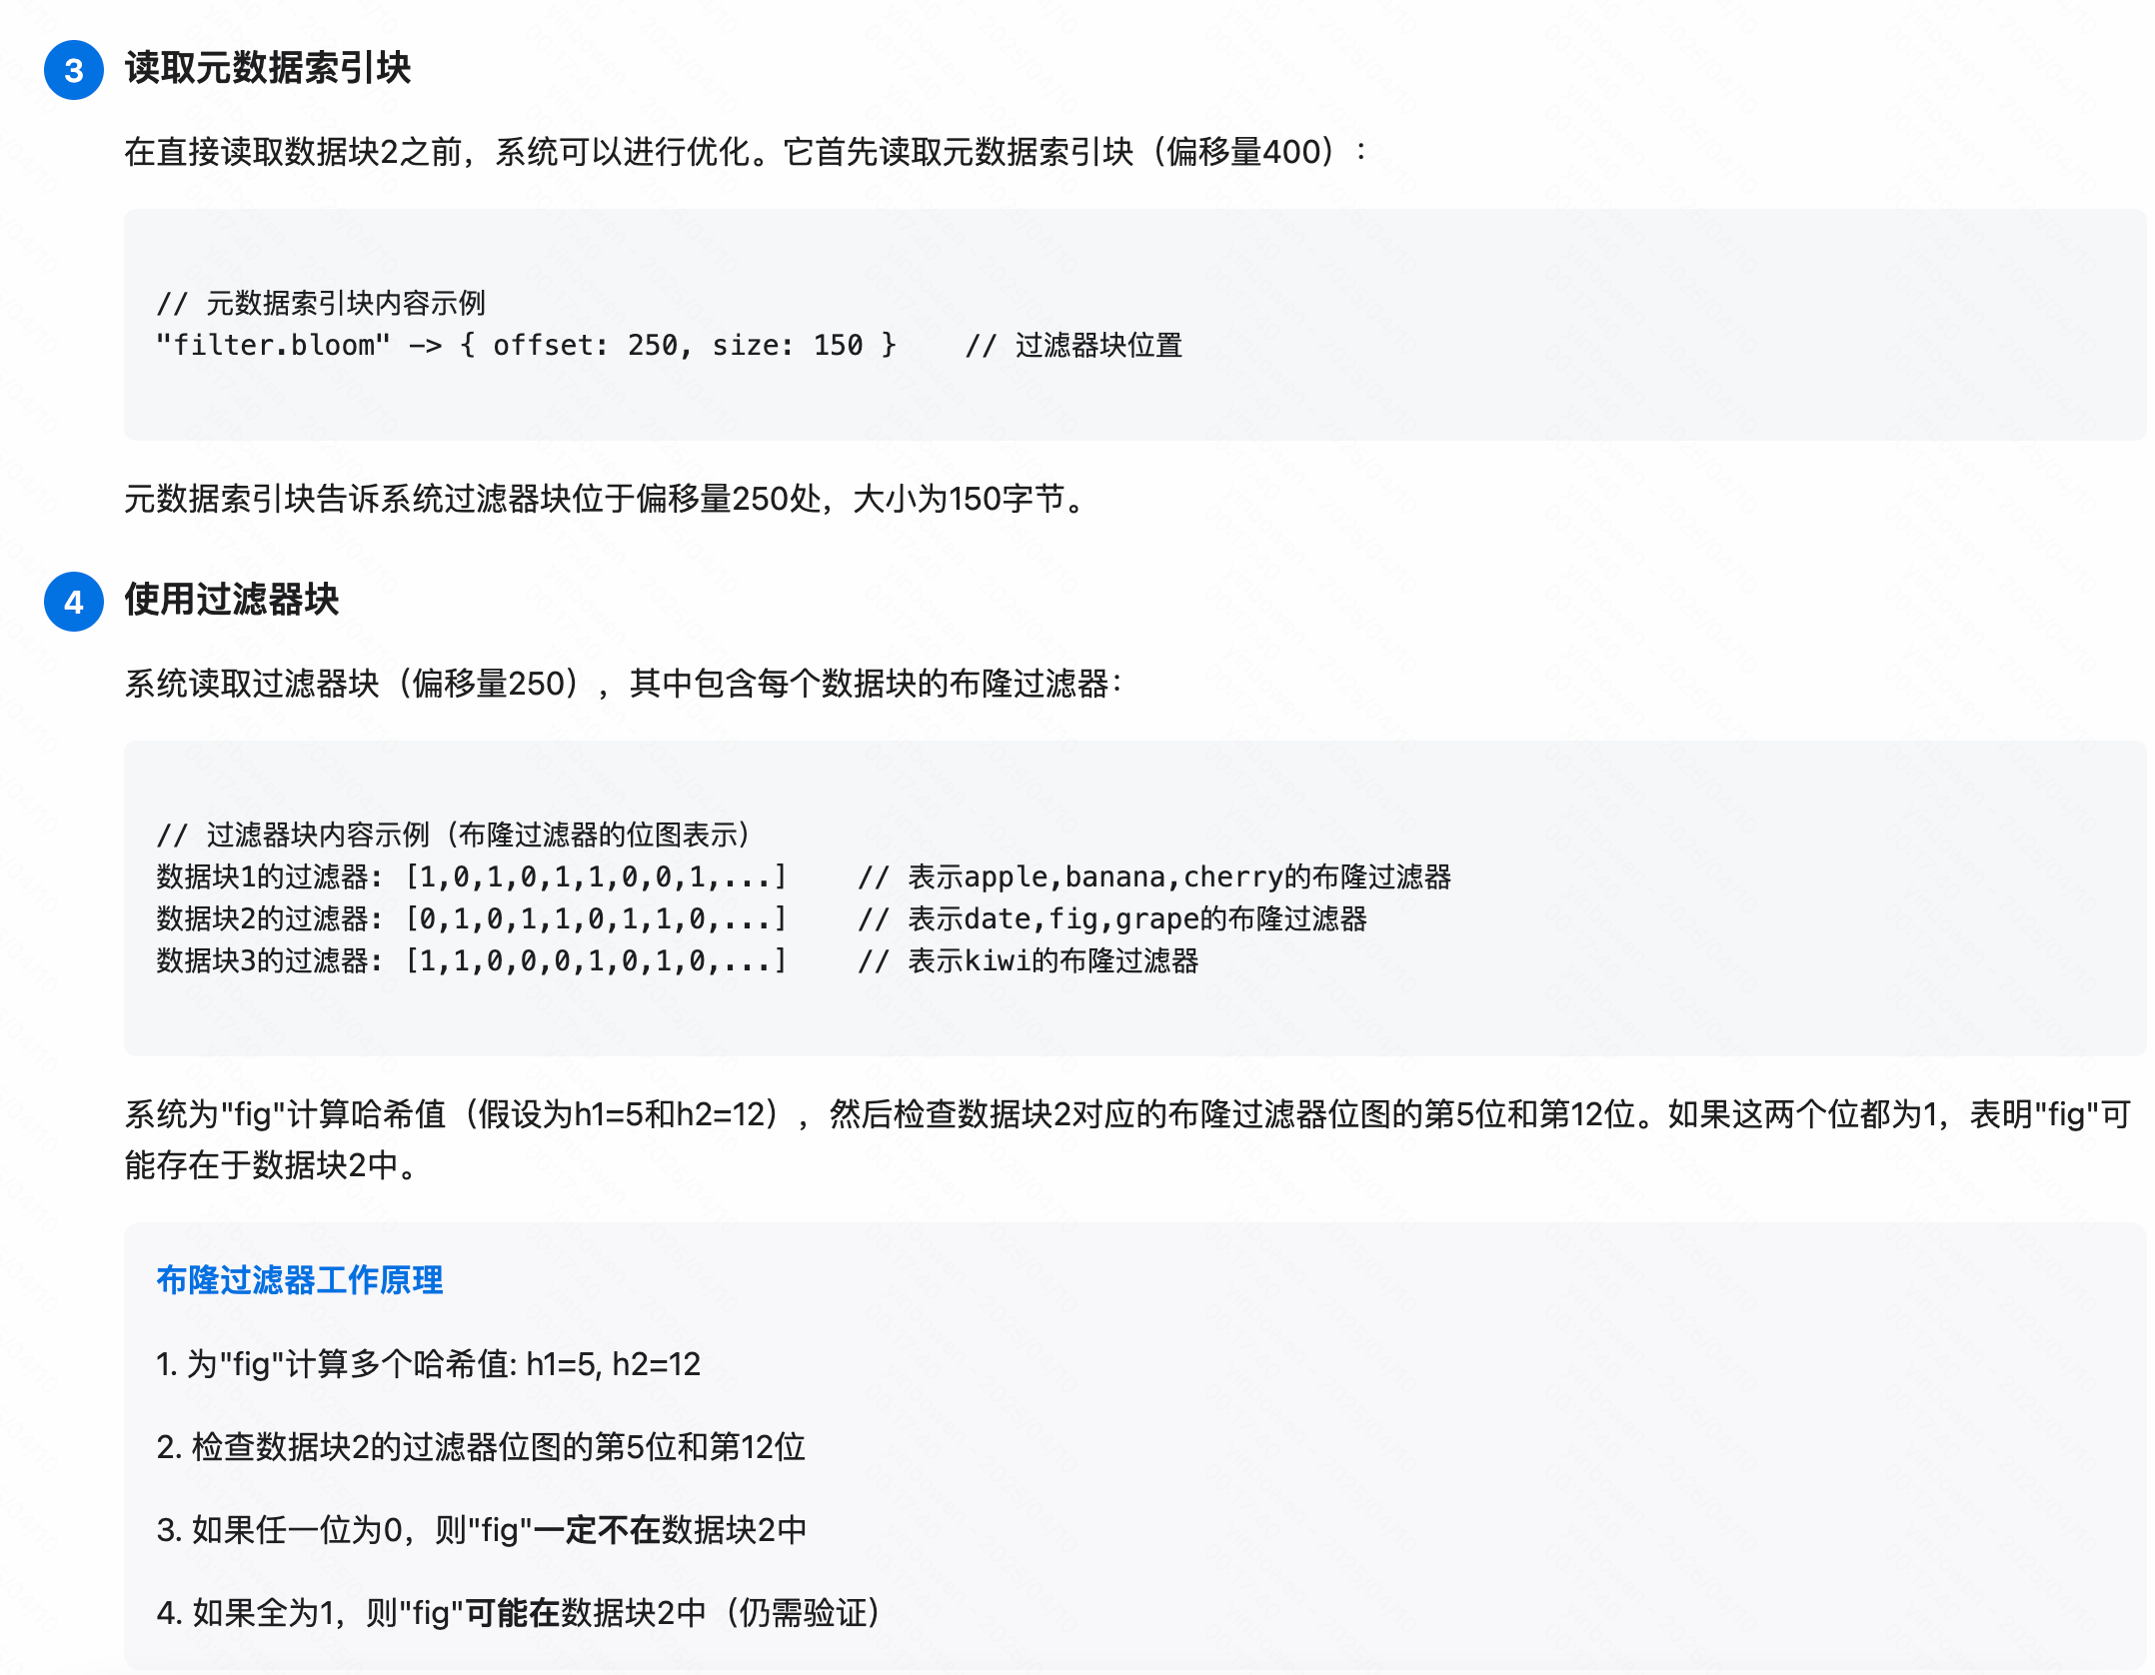Click the kiwi bloom filter comment
Viewport: 2155px width, 1675px height.
click(1029, 961)
